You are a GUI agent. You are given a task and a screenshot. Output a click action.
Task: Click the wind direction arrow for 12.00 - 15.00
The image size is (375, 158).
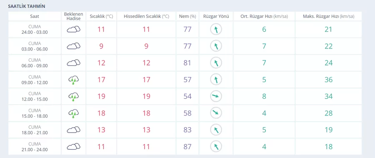click(x=216, y=96)
